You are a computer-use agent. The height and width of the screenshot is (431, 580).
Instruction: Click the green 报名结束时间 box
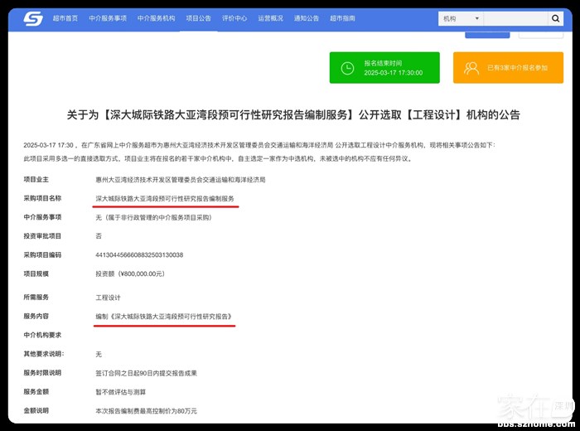pyautogui.click(x=384, y=68)
